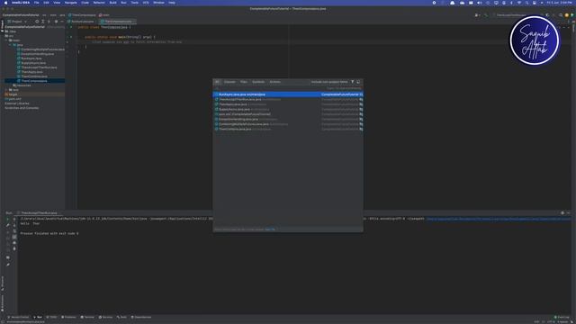Click run gutter arrow beside class declaration
Viewport: 576px width, 324px height.
(71, 27)
